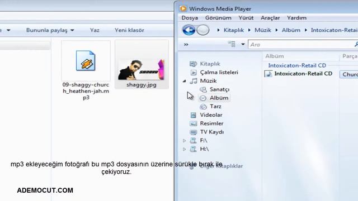Go back with the blue Back arrow

pyautogui.click(x=189, y=30)
